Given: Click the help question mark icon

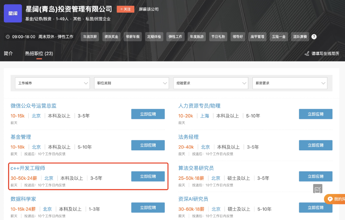Looking at the screenshot, I should 314,37.
